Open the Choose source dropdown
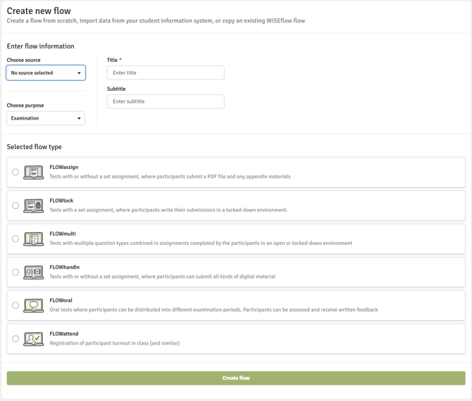Screen dimensions: 472x401 click(x=46, y=72)
